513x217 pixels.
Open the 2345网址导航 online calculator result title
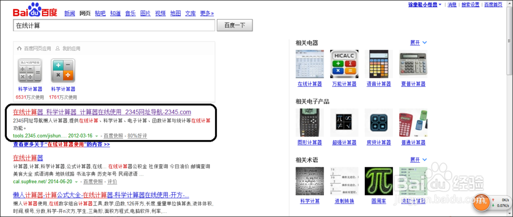(x=102, y=112)
